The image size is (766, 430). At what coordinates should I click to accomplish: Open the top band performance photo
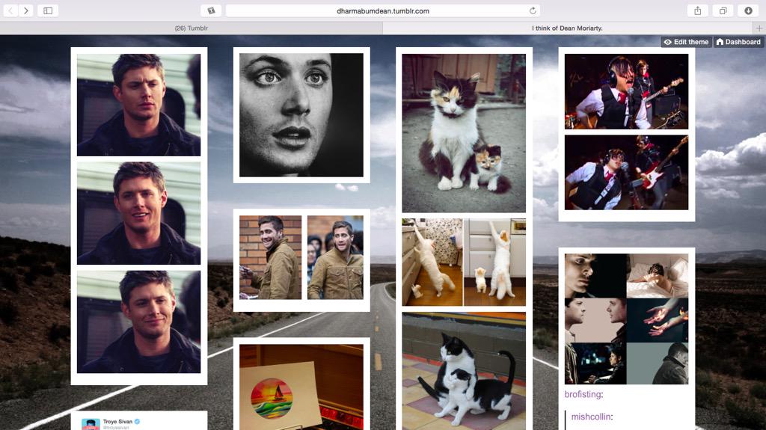click(626, 91)
